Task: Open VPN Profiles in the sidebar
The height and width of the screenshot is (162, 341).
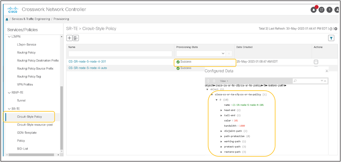Action: pos(25,84)
